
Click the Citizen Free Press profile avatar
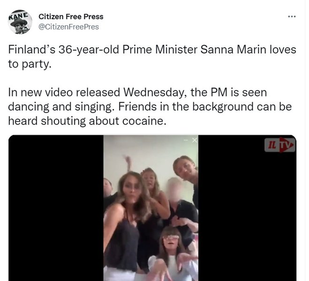tap(20, 22)
